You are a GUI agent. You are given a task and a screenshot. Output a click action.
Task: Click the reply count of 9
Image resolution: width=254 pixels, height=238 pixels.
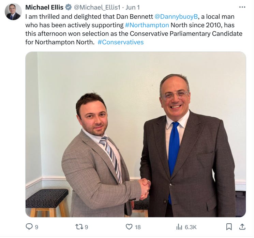click(x=36, y=227)
